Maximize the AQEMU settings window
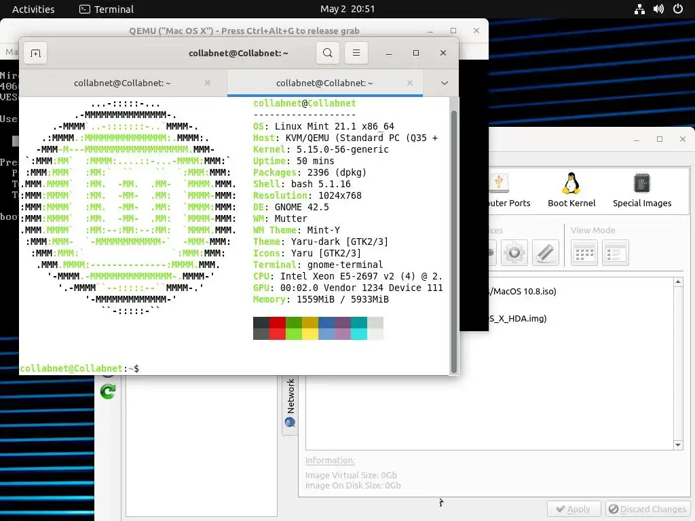This screenshot has height=521, width=695. click(x=660, y=139)
